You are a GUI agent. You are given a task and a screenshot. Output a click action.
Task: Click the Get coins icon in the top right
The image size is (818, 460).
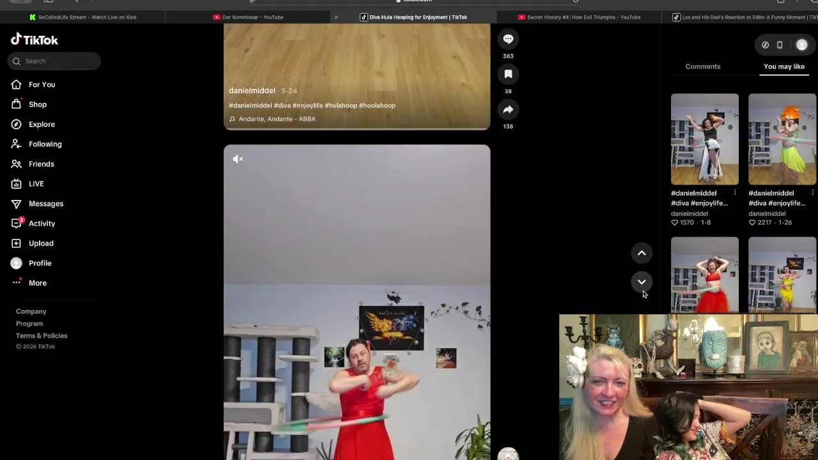(x=765, y=45)
